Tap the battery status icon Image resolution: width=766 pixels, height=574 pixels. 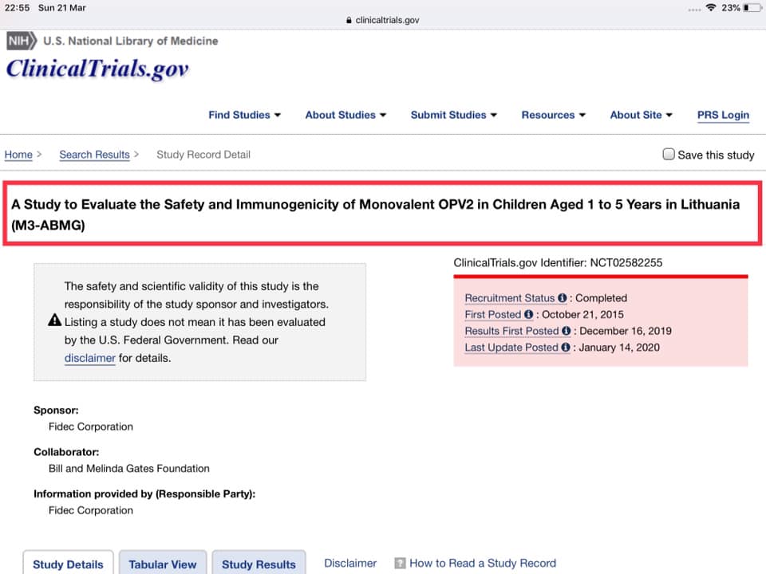tap(752, 8)
